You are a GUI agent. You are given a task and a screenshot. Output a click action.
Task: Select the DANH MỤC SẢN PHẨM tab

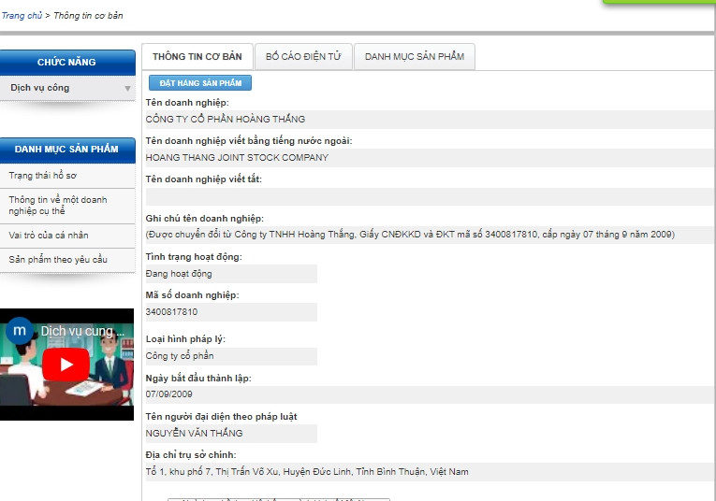point(414,57)
